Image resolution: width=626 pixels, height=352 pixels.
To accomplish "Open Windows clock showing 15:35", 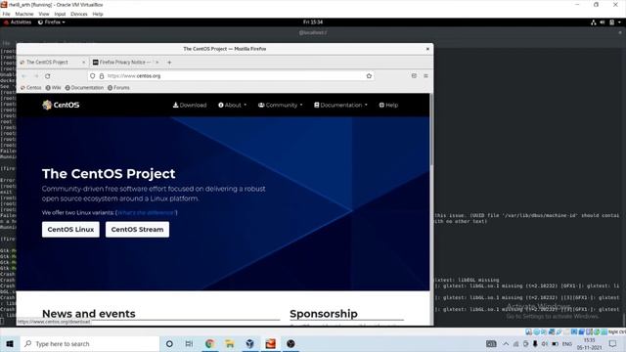I will 589,343.
